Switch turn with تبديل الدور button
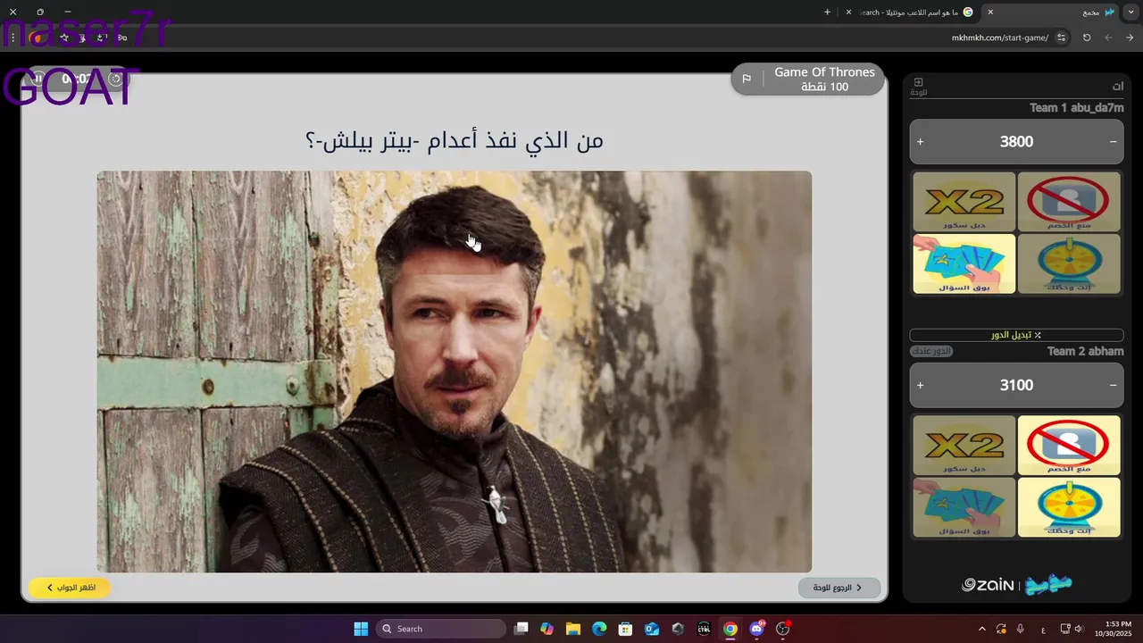Viewport: 1143px width, 643px height. pyautogui.click(x=1016, y=335)
